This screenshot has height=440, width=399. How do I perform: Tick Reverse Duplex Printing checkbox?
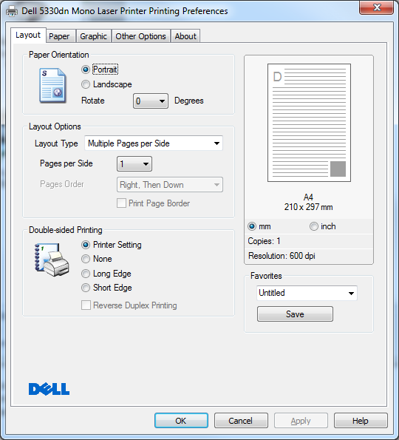coord(86,305)
